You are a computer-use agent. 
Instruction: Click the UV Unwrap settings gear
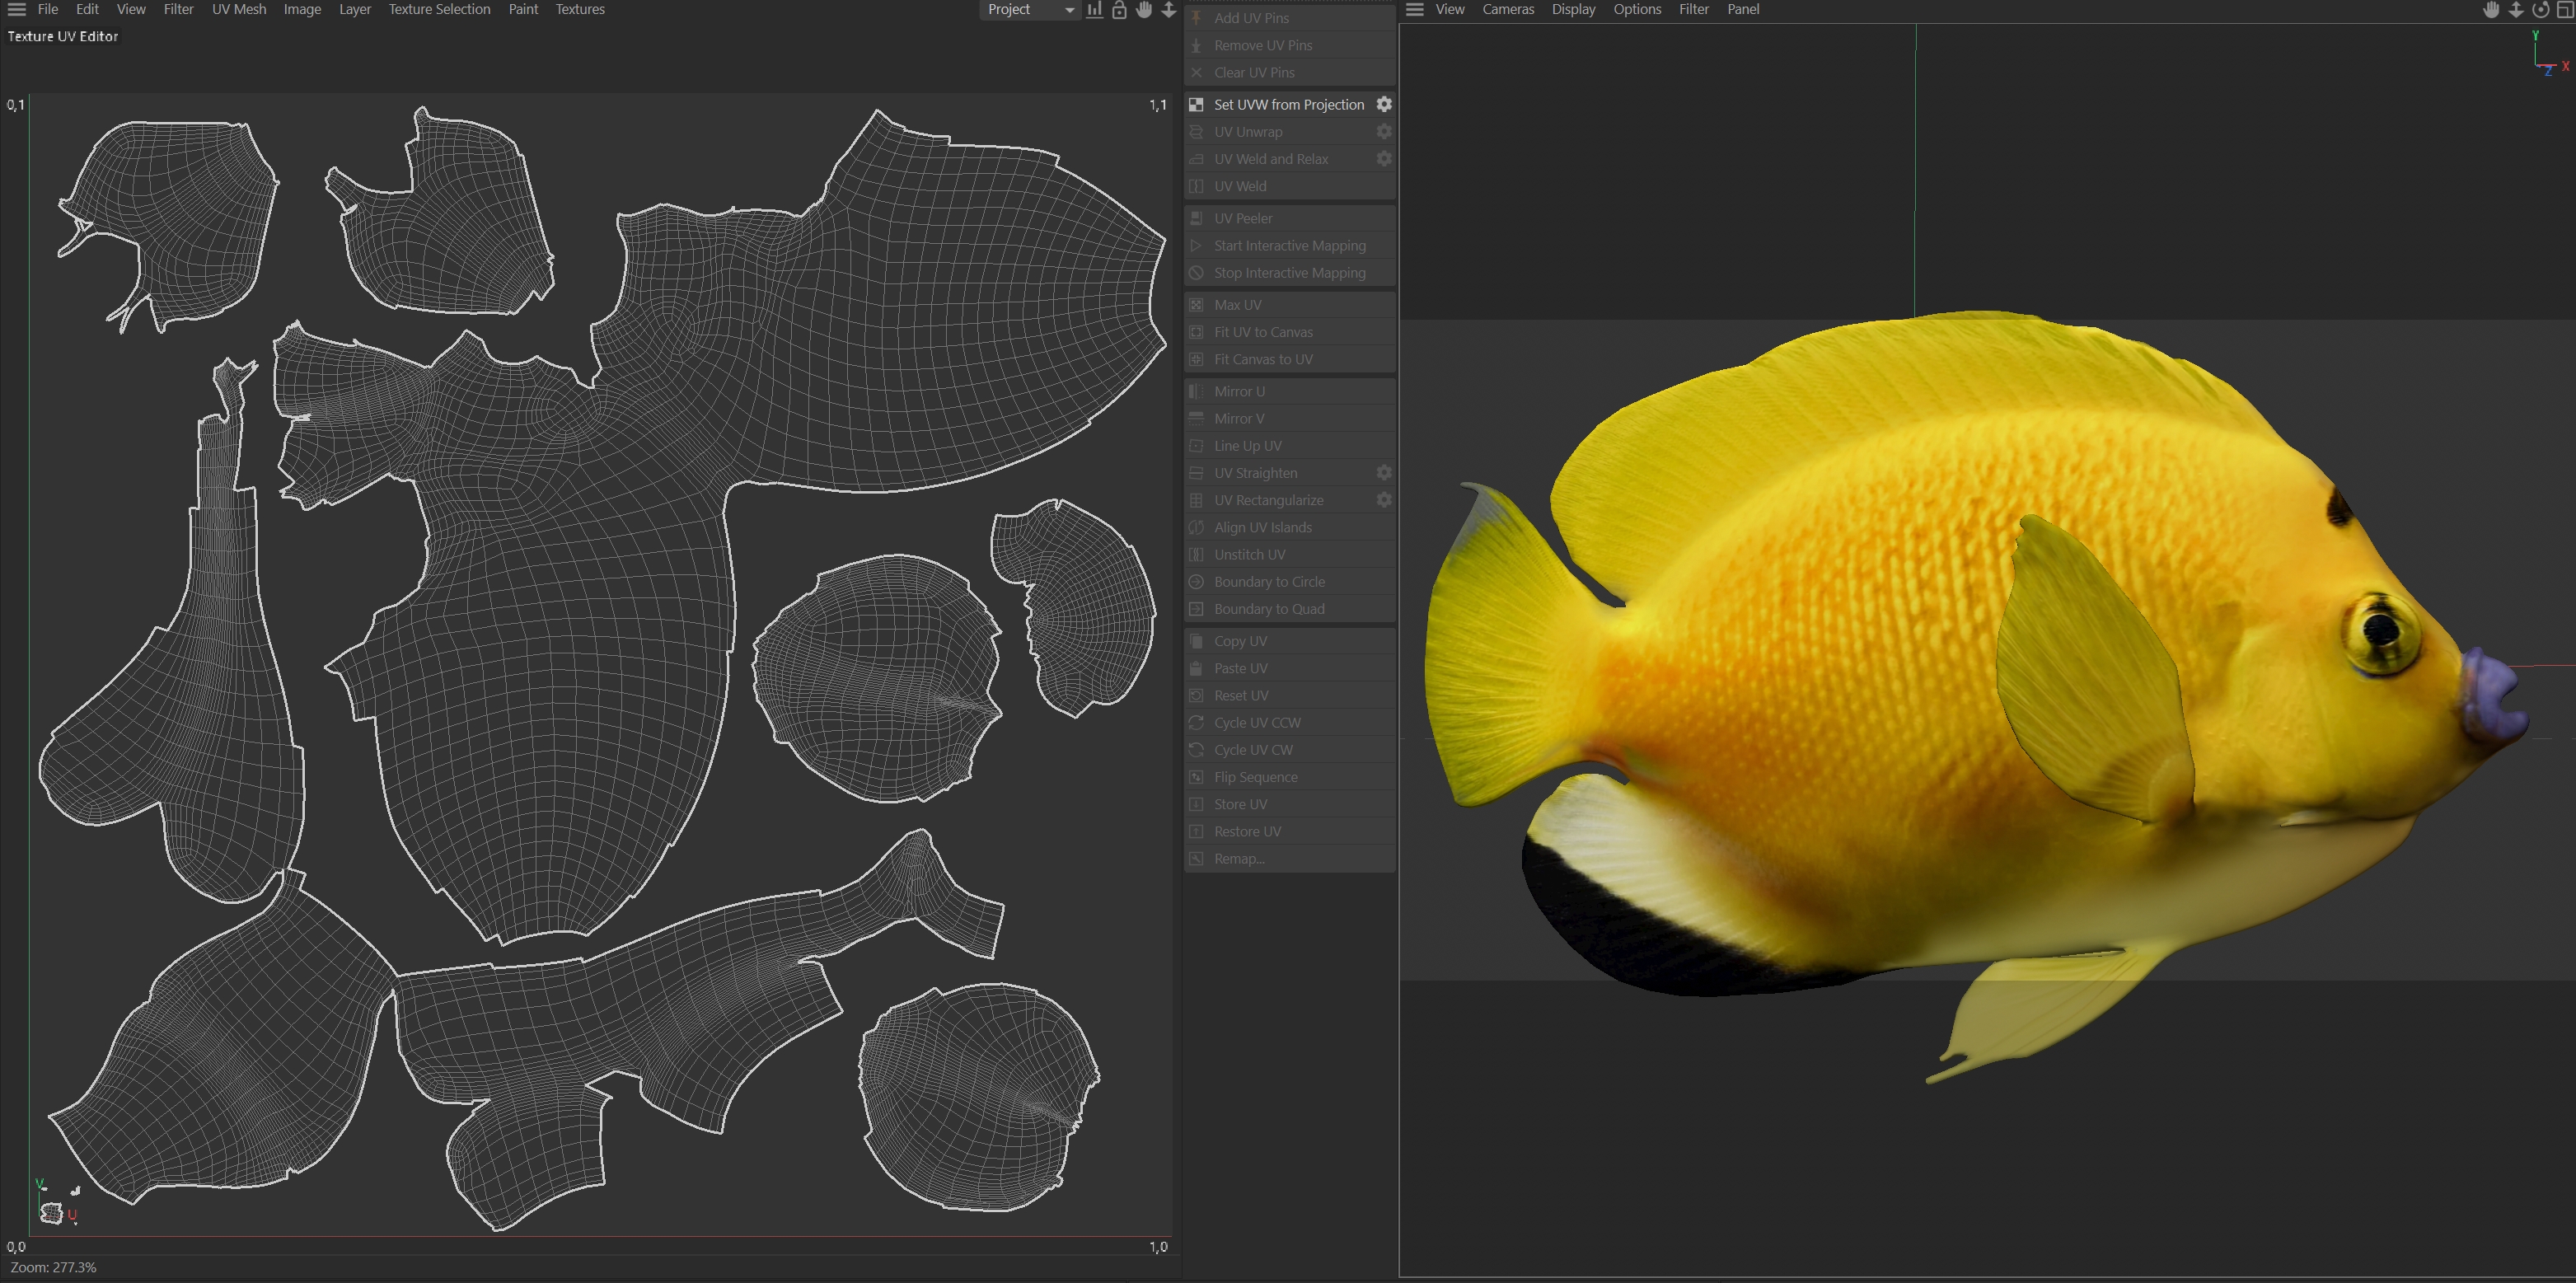1384,131
